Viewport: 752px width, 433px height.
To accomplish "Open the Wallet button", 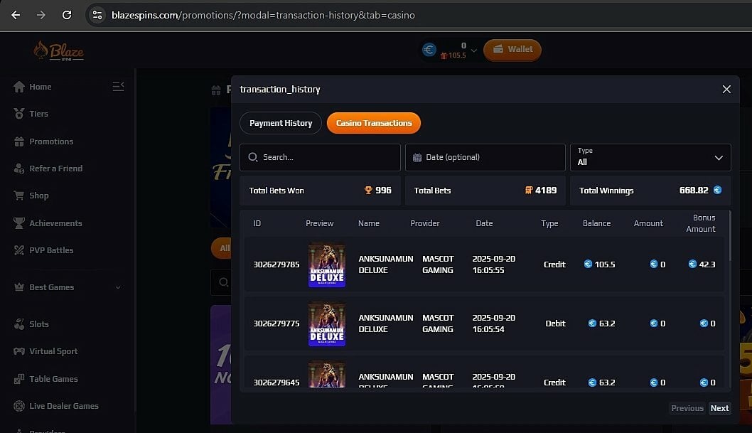I will click(x=512, y=50).
